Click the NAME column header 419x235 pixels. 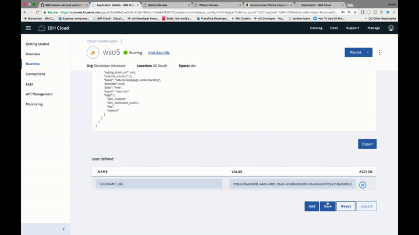(x=102, y=172)
